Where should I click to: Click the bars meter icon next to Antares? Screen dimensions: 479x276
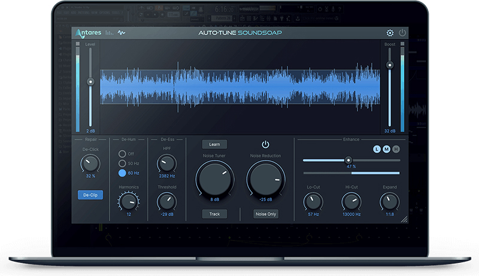pyautogui.click(x=110, y=33)
